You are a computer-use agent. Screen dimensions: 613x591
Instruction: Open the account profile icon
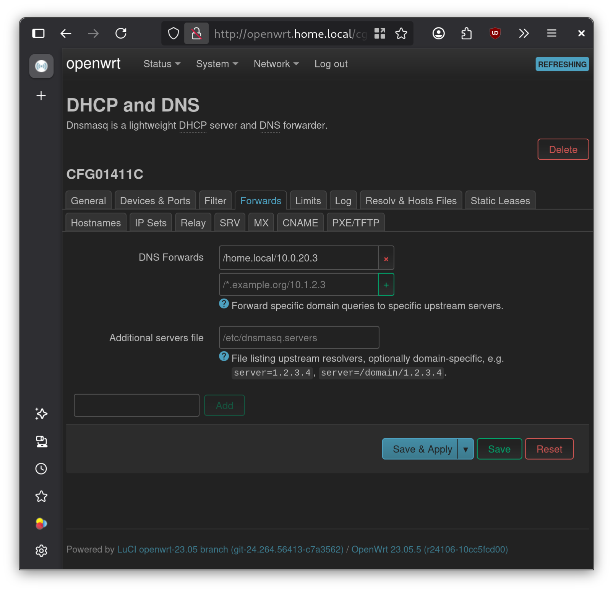(438, 34)
